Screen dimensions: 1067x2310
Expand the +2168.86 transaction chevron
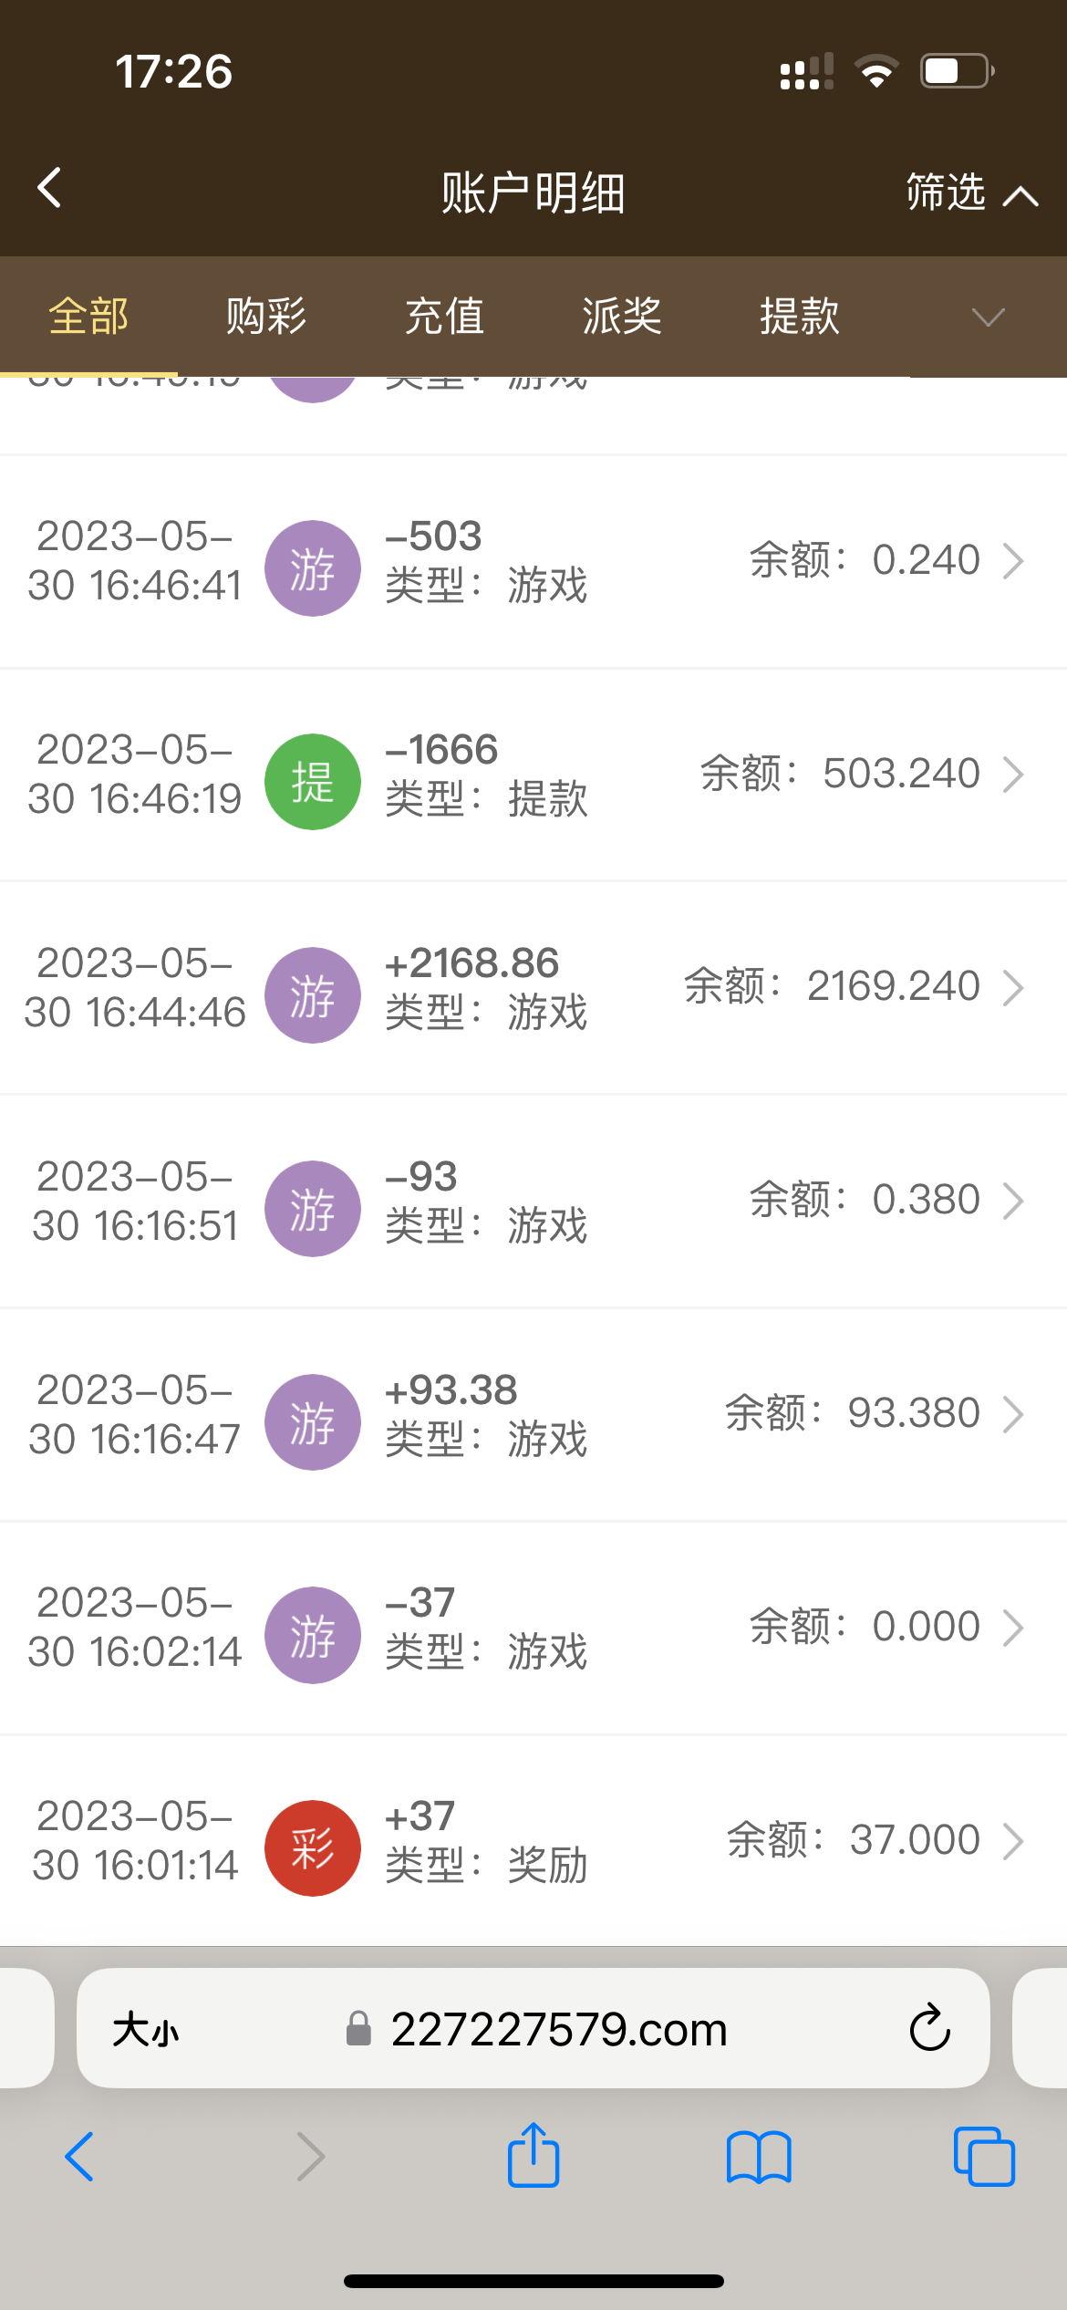click(x=1013, y=988)
